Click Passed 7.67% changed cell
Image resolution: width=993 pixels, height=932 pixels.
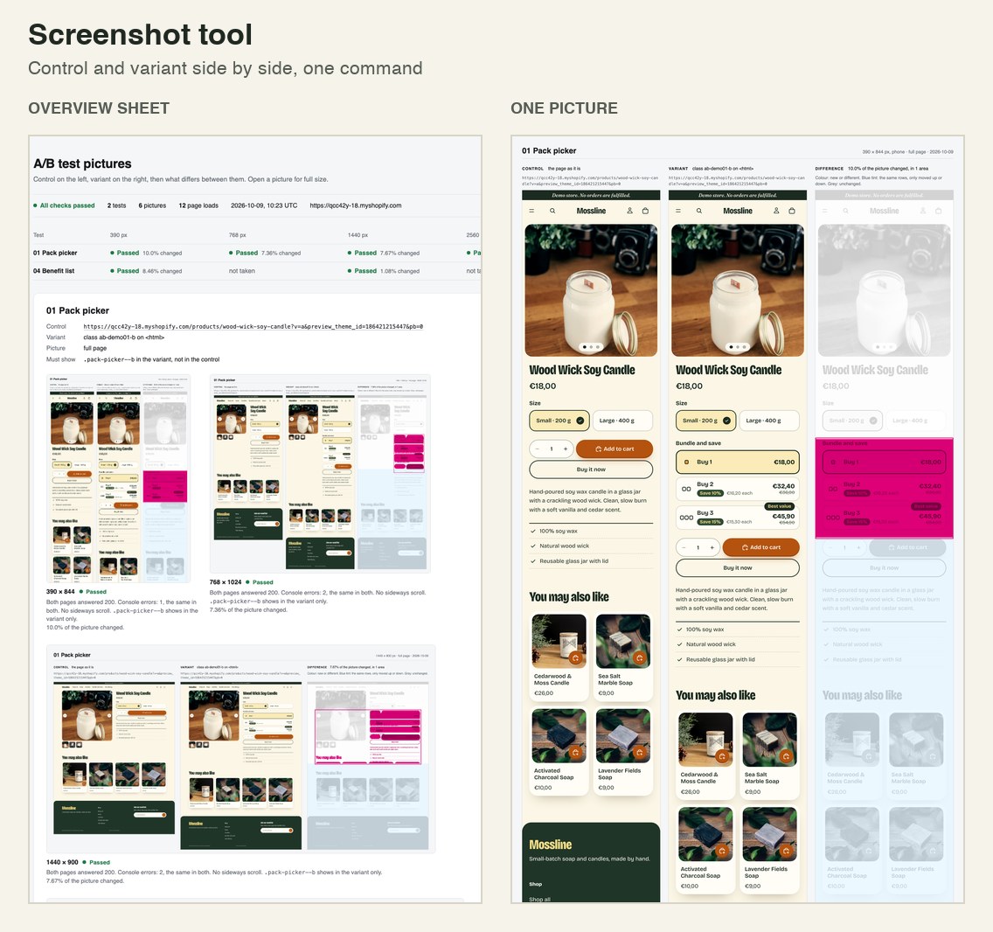point(383,253)
